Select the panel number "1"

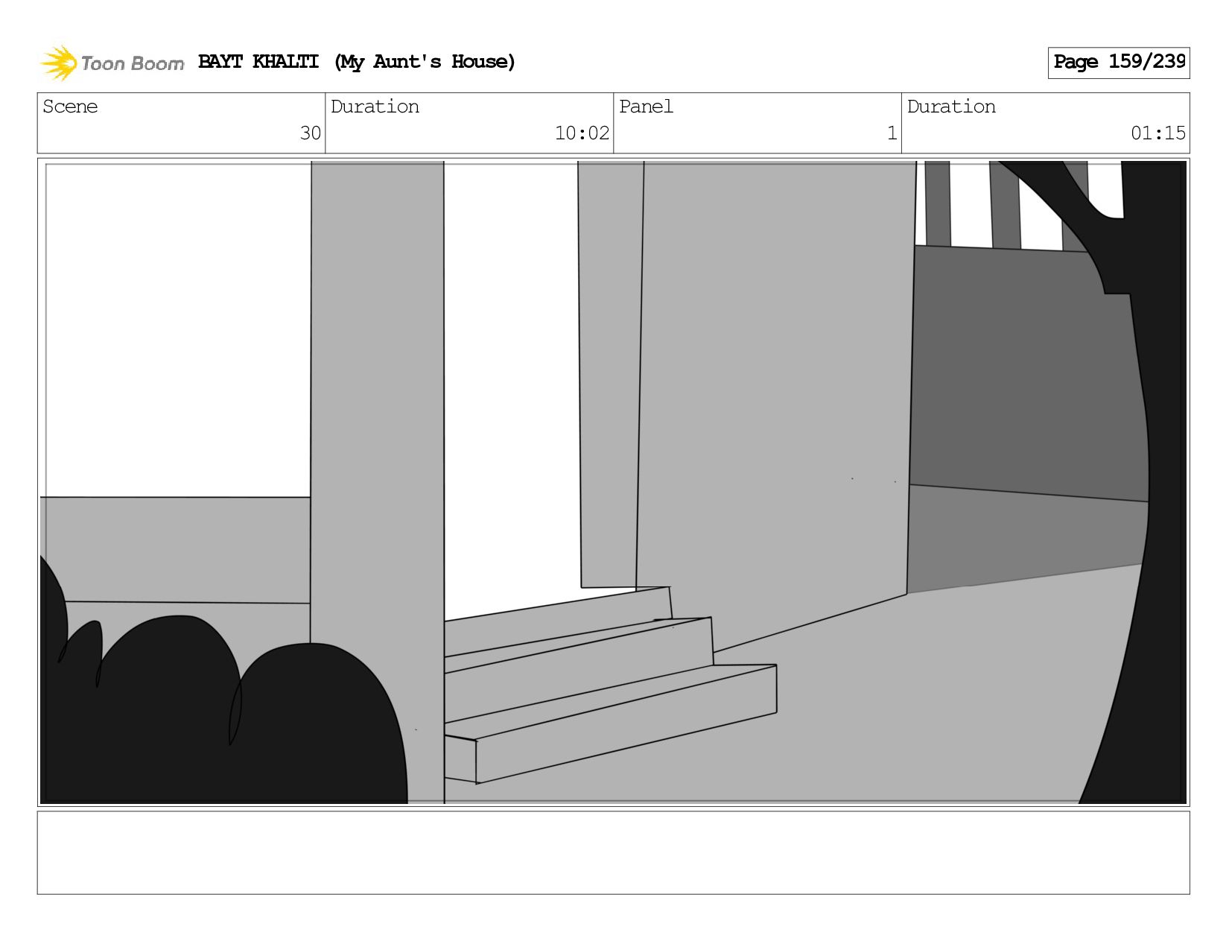coord(892,133)
